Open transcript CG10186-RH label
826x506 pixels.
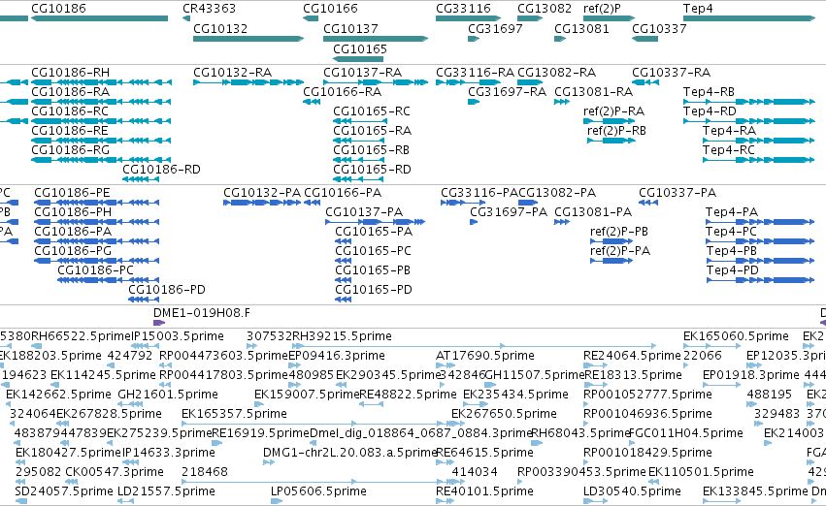70,72
